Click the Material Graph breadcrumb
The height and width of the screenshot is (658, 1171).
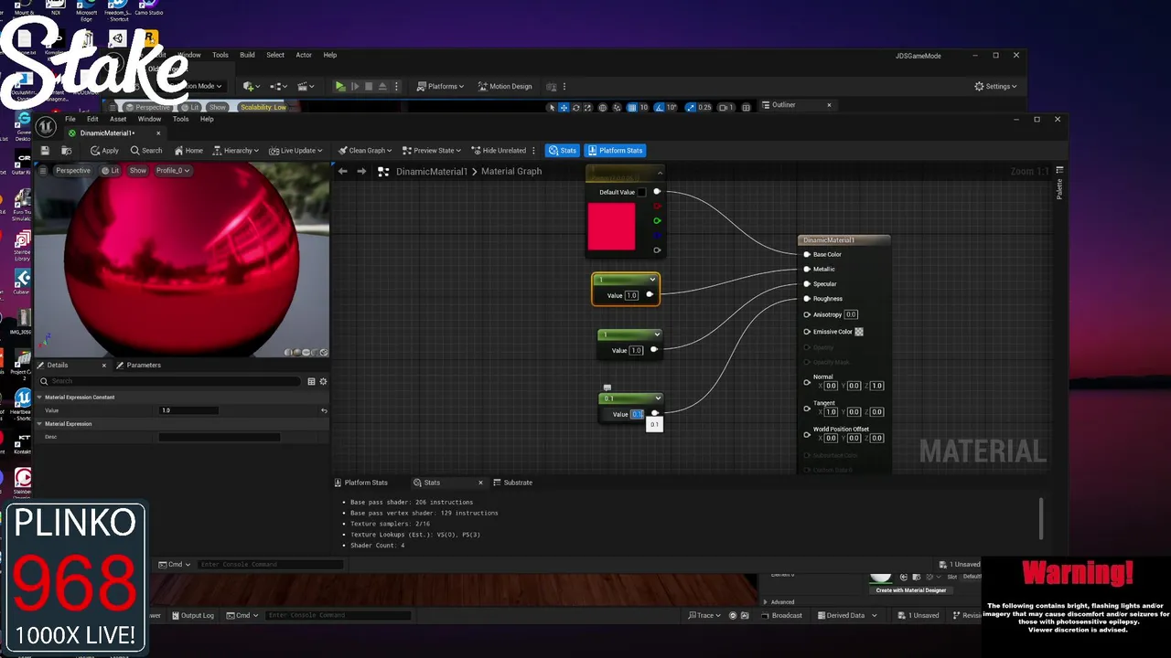511,171
